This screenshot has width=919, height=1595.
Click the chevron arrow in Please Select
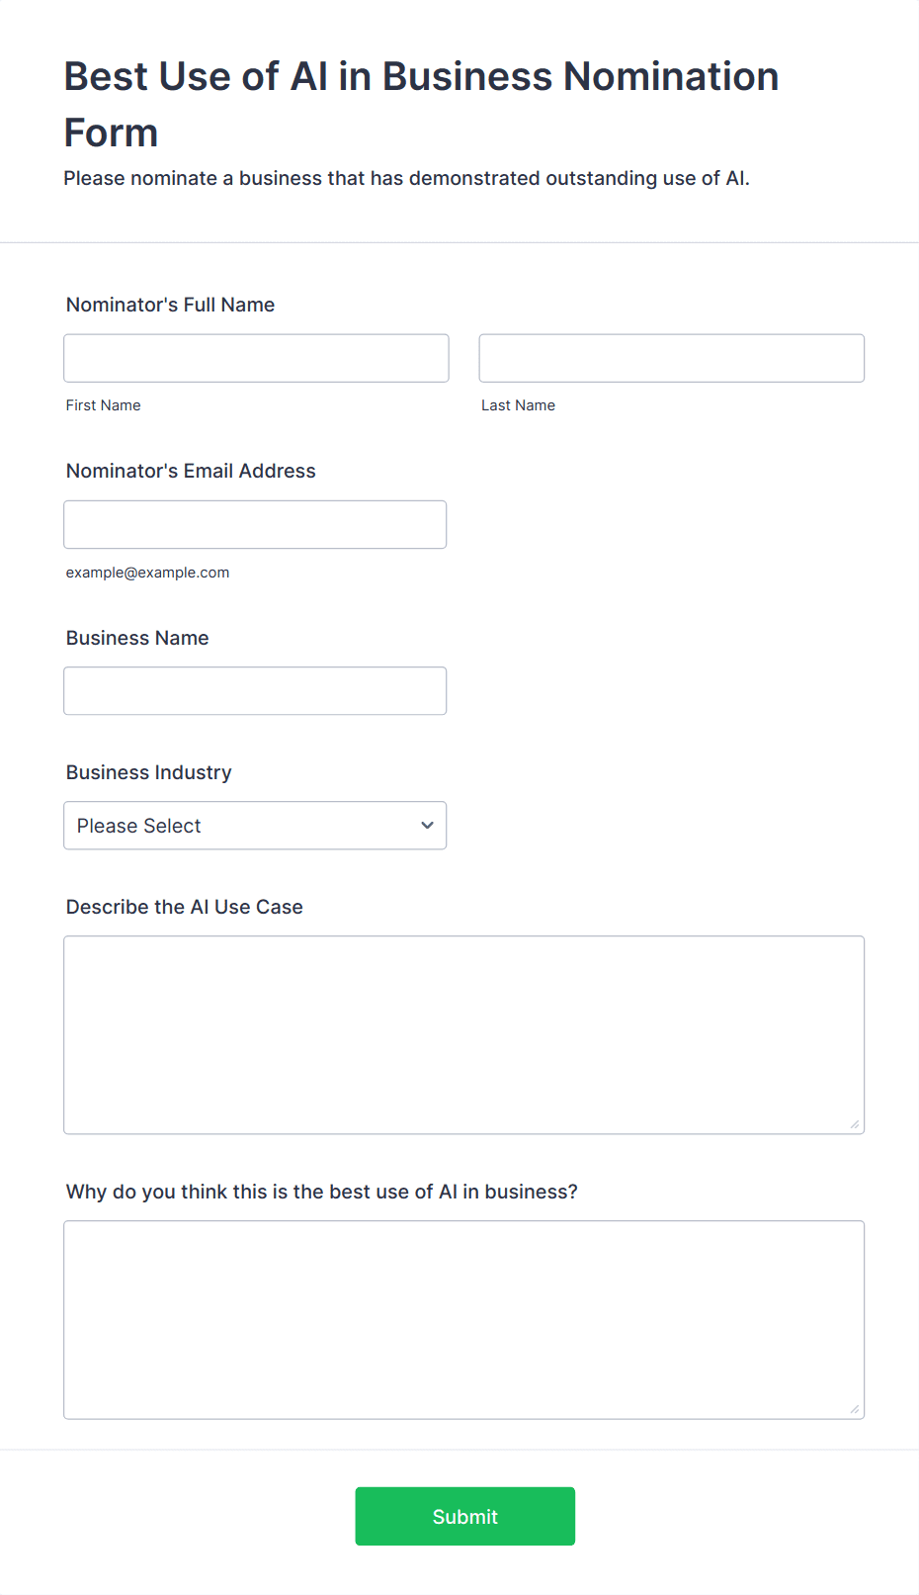427,826
